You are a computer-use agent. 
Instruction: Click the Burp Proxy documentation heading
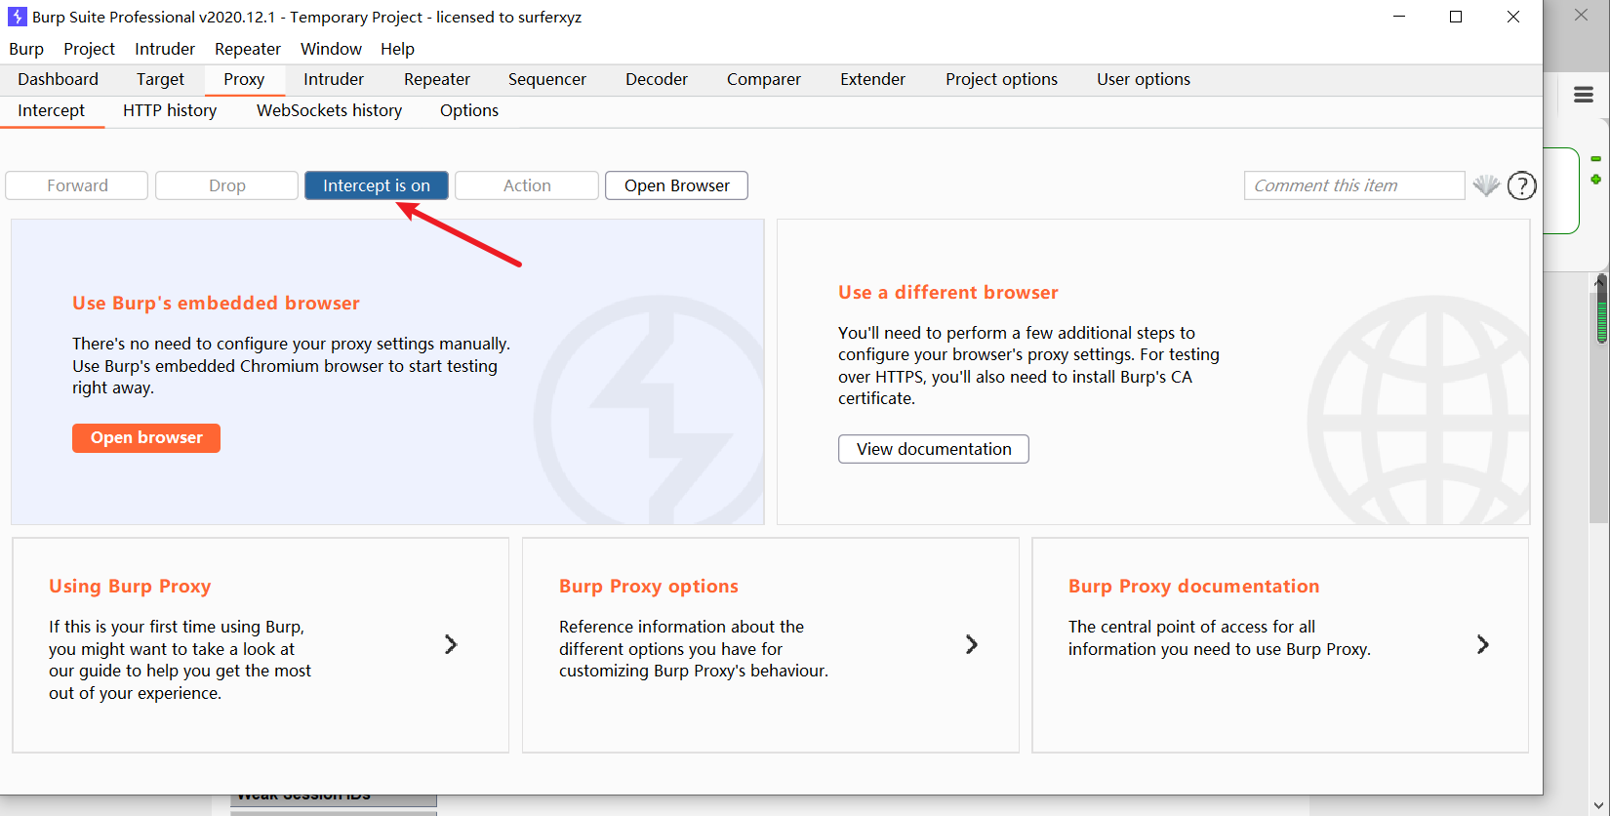pyautogui.click(x=1194, y=587)
